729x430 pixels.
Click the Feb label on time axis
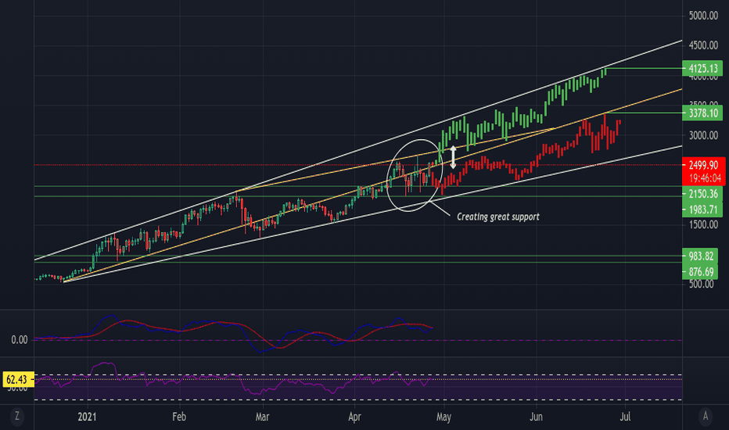tap(179, 417)
